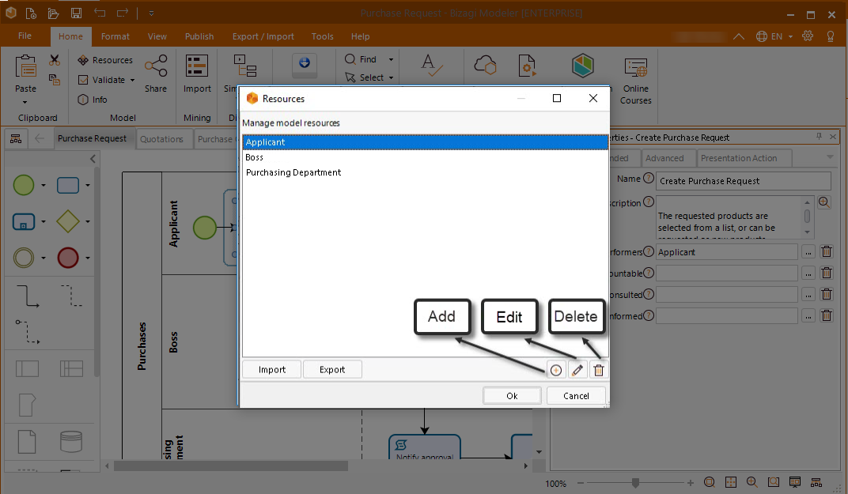Switch to the Quotations diagram tab
This screenshot has height=494, width=848.
(x=161, y=139)
